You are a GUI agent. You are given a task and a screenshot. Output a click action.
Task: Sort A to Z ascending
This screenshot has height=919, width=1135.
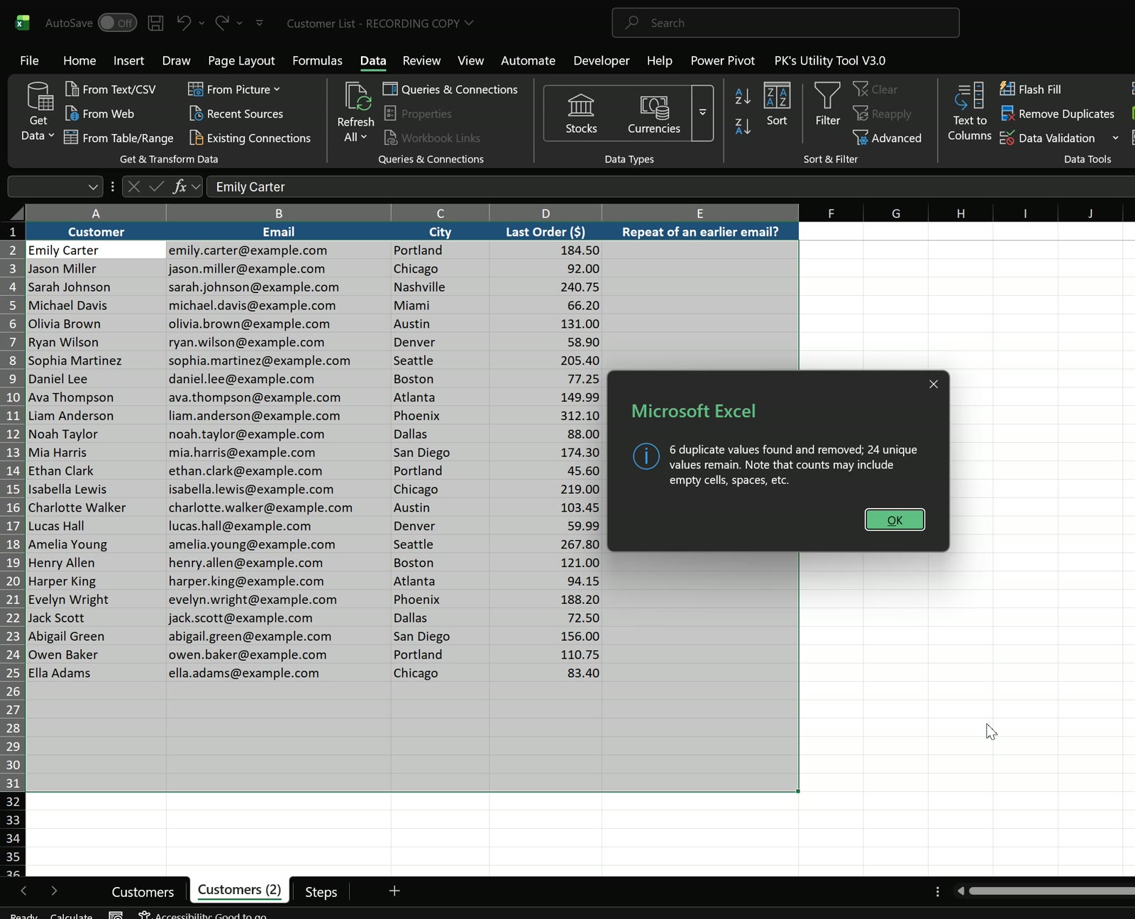click(743, 96)
